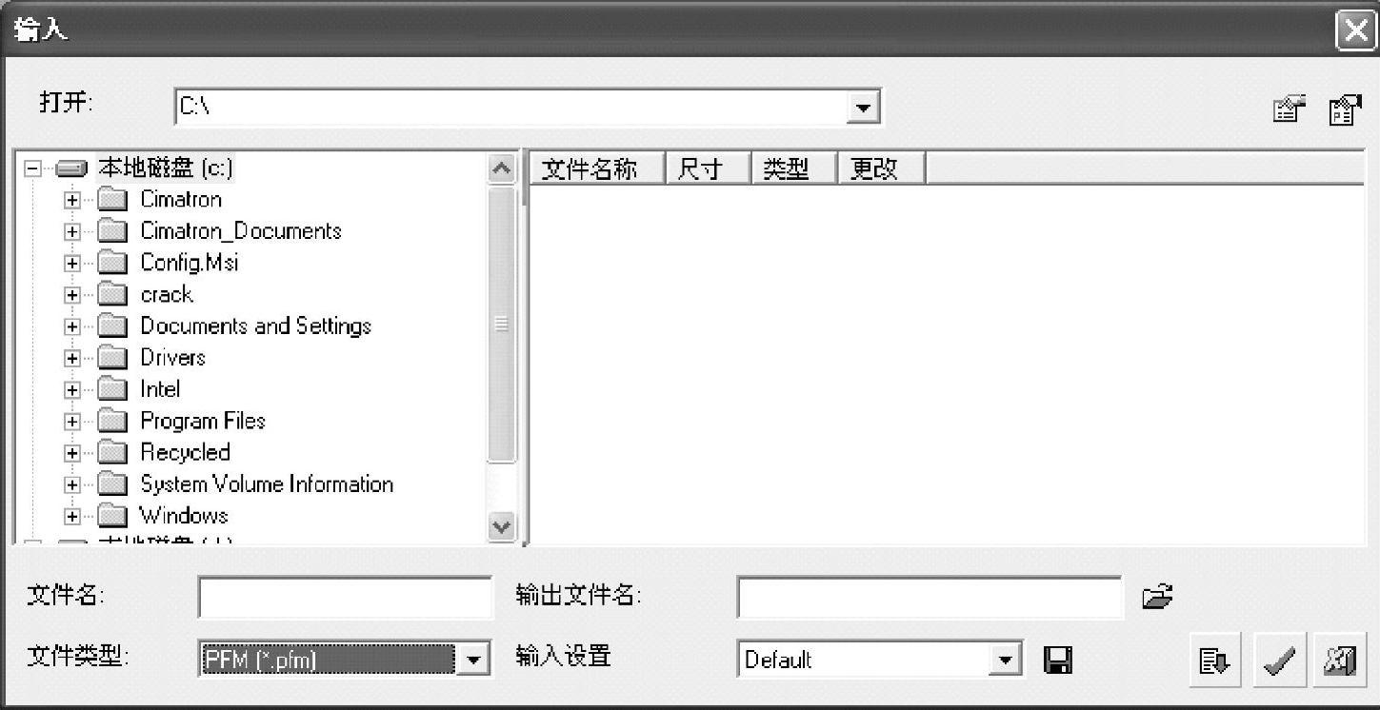Image resolution: width=1380 pixels, height=710 pixels.
Task: Click the floppy disk save settings icon
Action: pos(1058,660)
